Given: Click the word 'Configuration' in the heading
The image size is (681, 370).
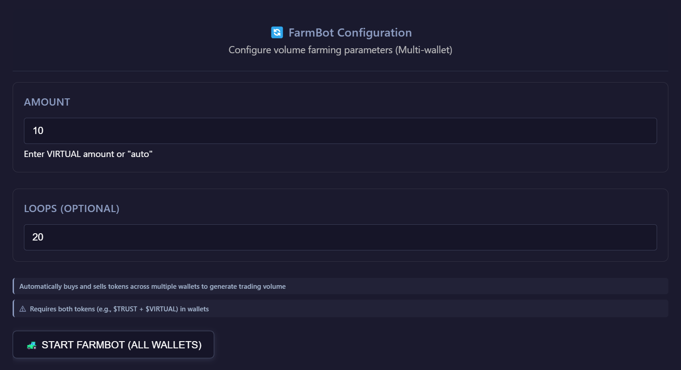Looking at the screenshot, I should click(x=374, y=32).
